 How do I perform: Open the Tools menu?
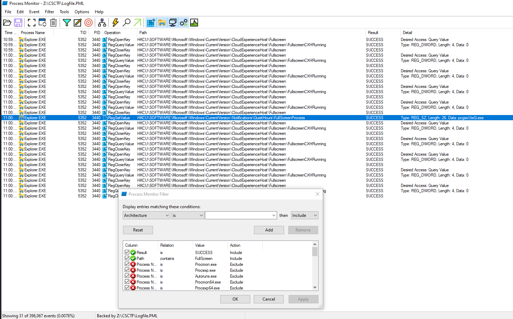coord(64,12)
